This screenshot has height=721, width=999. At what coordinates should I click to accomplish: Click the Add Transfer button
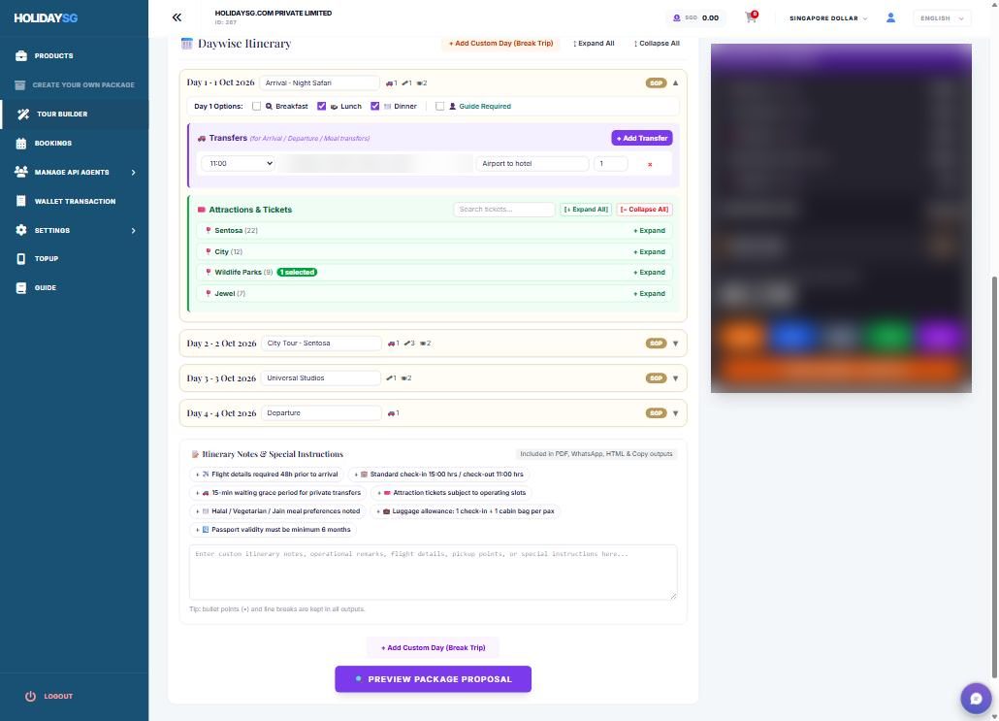point(641,139)
